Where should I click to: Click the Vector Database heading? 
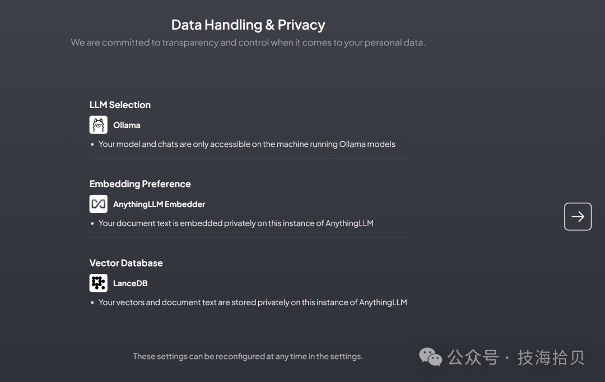(126, 263)
